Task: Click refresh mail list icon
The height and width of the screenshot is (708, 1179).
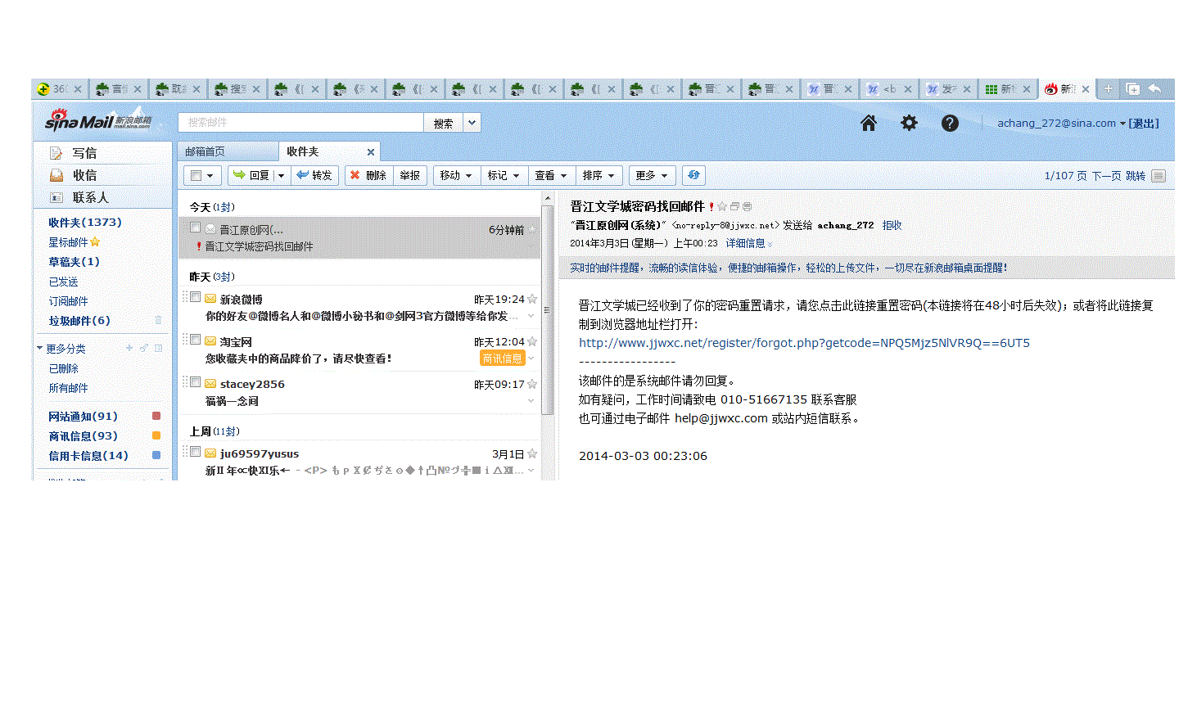Action: 693,175
